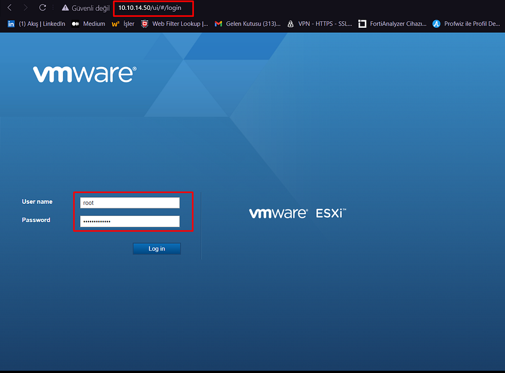
Task: Open the (1) Akış | LinkedIn bookmark text
Action: (x=42, y=24)
